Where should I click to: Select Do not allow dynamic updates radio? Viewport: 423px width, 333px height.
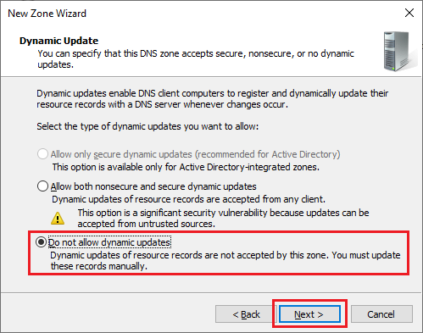click(x=42, y=242)
